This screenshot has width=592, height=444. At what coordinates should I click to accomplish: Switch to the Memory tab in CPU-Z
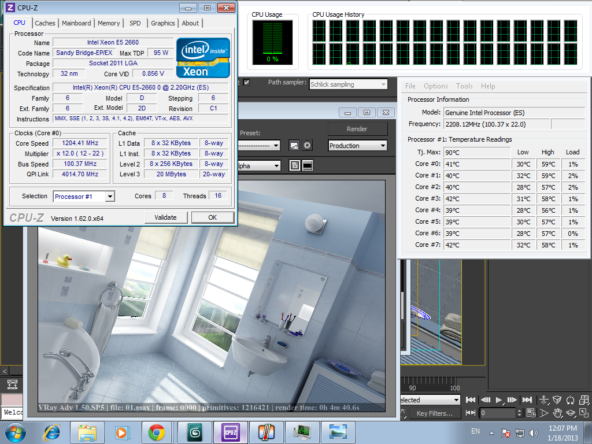(x=109, y=23)
